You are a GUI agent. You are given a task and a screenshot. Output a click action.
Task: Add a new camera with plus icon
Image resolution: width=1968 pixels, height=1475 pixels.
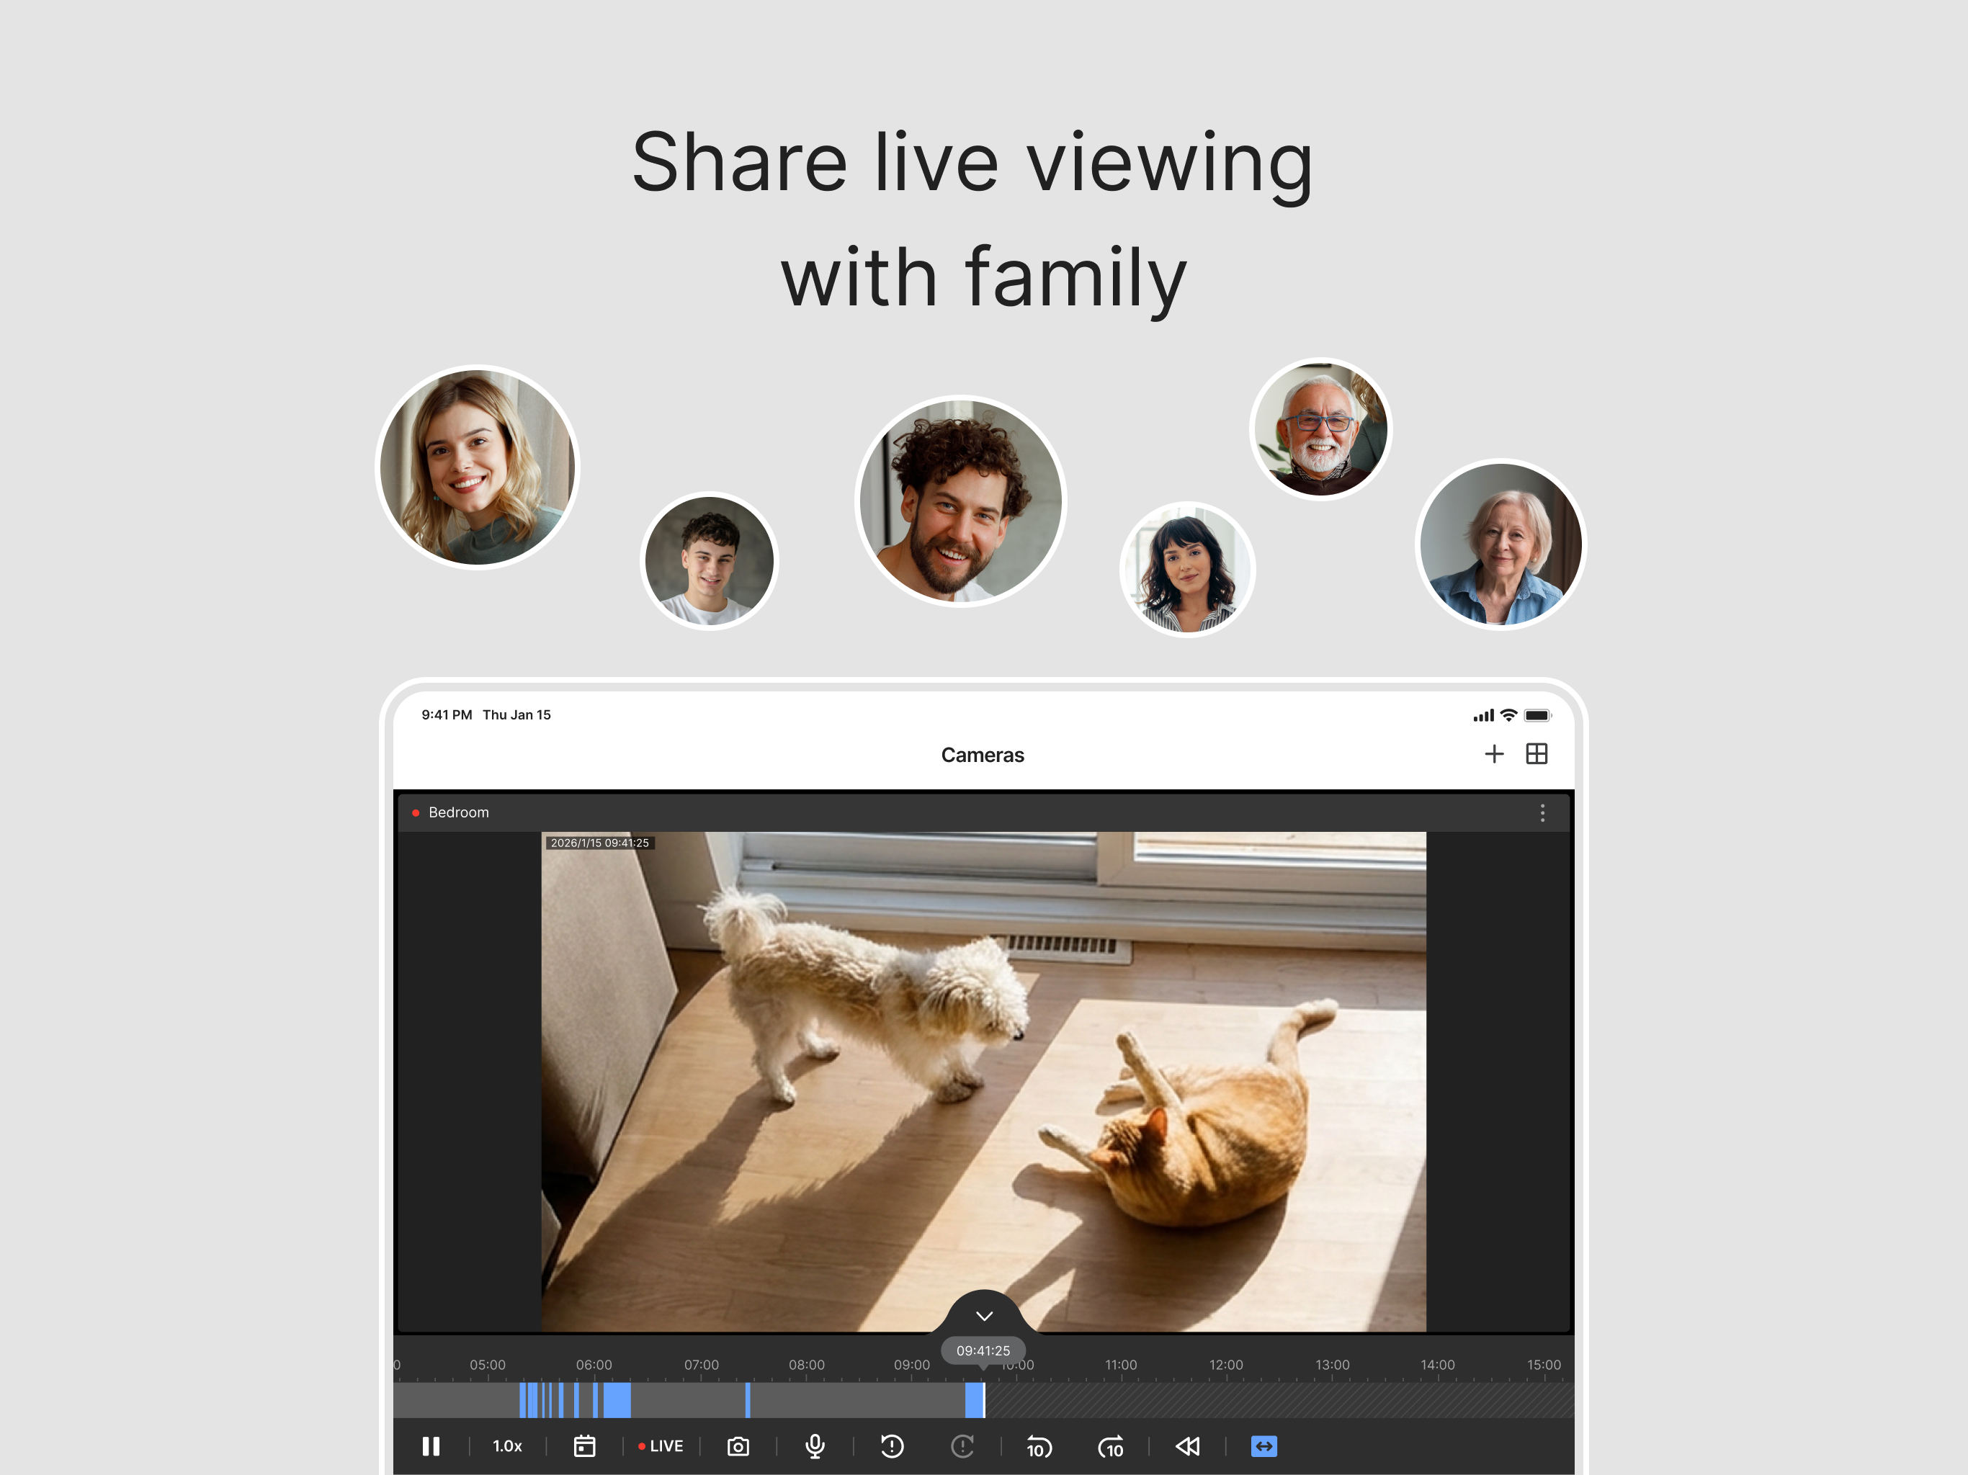tap(1495, 754)
